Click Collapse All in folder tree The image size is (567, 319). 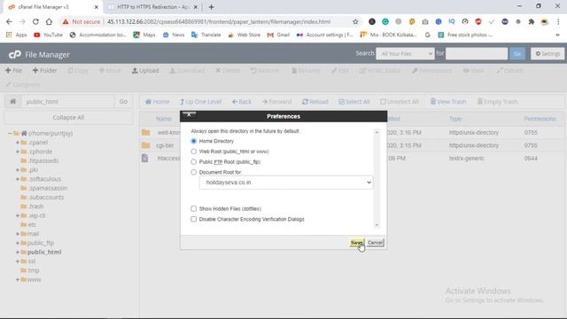click(68, 118)
